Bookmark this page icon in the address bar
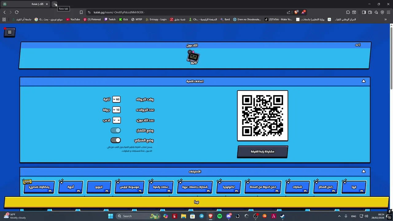393x221 pixels. [81, 12]
